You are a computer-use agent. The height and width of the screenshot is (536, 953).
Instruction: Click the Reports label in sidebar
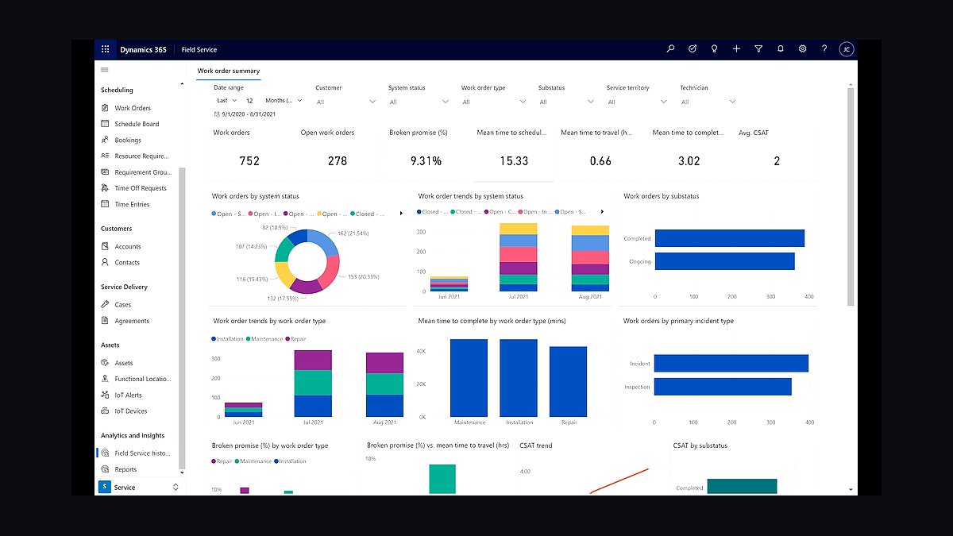click(125, 469)
